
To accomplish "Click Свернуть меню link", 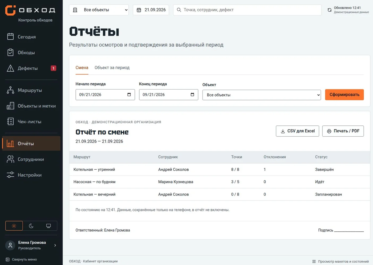I will pos(21,259).
